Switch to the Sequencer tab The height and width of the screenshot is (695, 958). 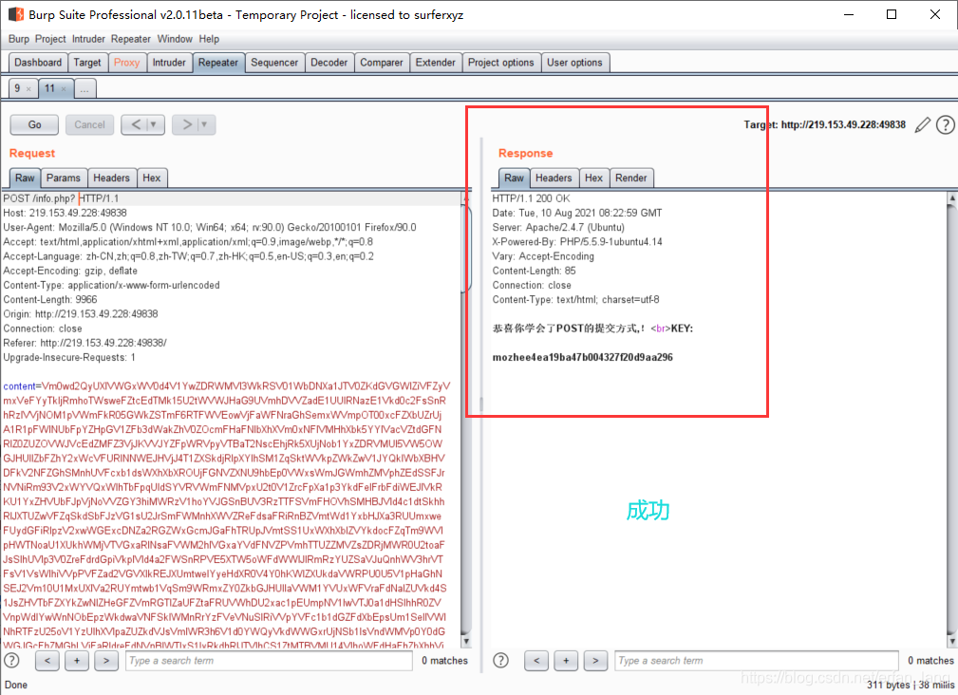click(x=274, y=63)
